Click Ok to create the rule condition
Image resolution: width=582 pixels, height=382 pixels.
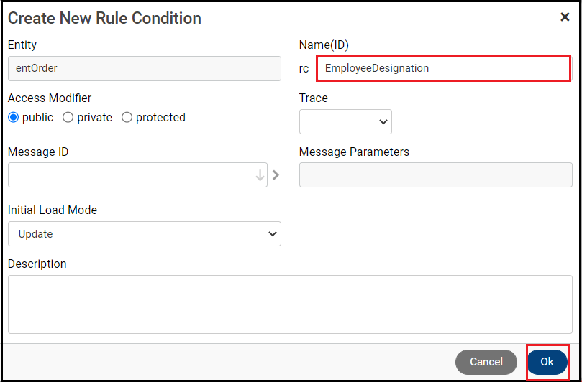pos(547,362)
